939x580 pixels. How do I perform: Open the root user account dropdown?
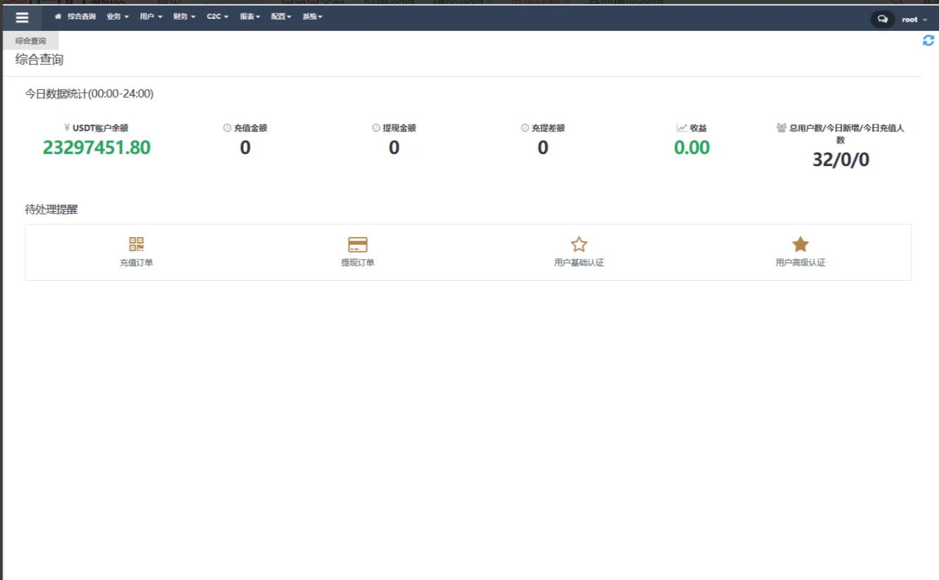(x=914, y=20)
